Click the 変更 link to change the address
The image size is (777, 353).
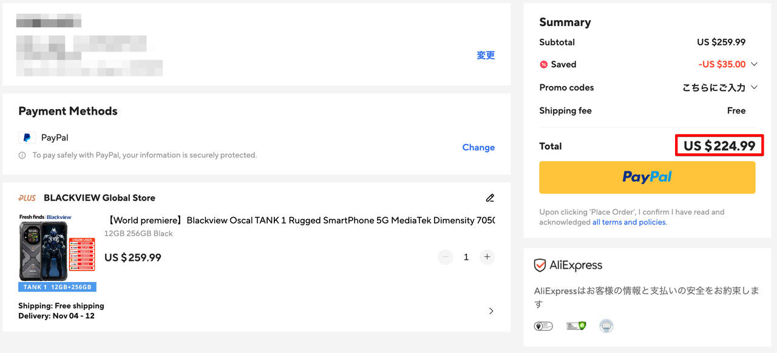tap(486, 55)
